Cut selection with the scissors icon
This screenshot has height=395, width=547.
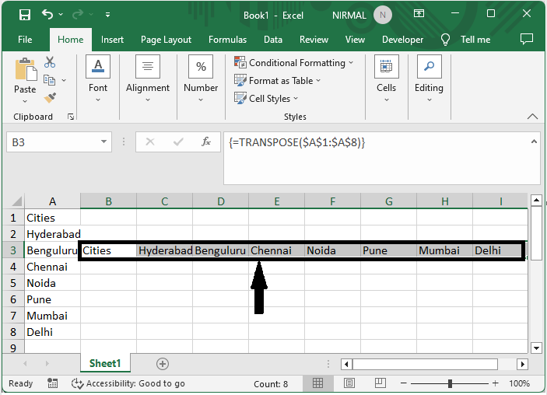pos(50,62)
